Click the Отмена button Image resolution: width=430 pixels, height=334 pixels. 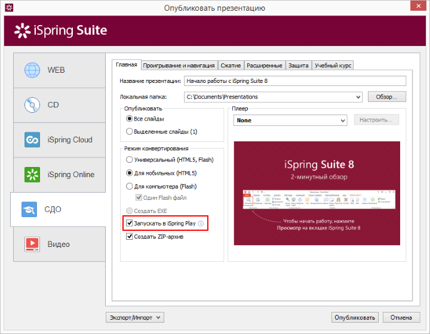click(401, 317)
